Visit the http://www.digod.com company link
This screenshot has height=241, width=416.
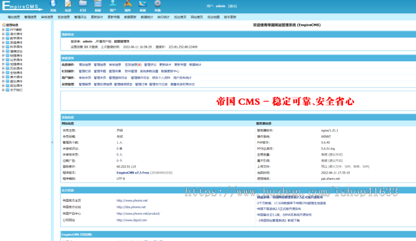click(x=132, y=220)
